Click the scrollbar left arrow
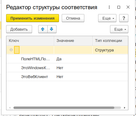The height and width of the screenshot is (116, 136). (10, 108)
